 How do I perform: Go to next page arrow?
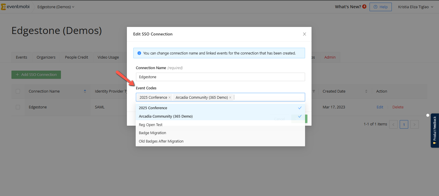[x=414, y=125]
